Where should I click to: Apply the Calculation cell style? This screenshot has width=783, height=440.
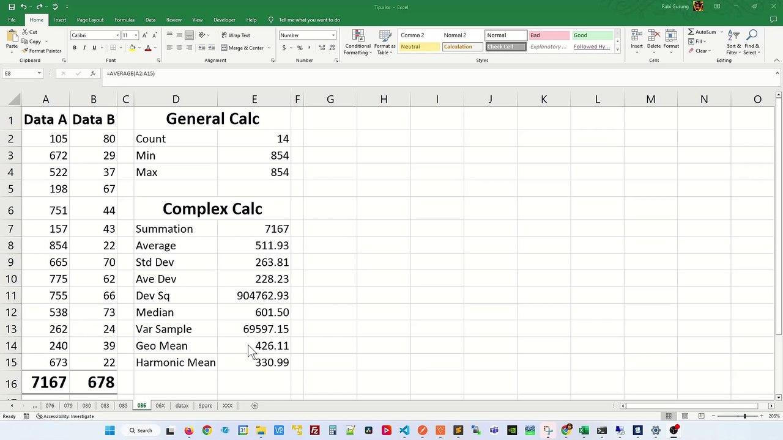tap(462, 47)
